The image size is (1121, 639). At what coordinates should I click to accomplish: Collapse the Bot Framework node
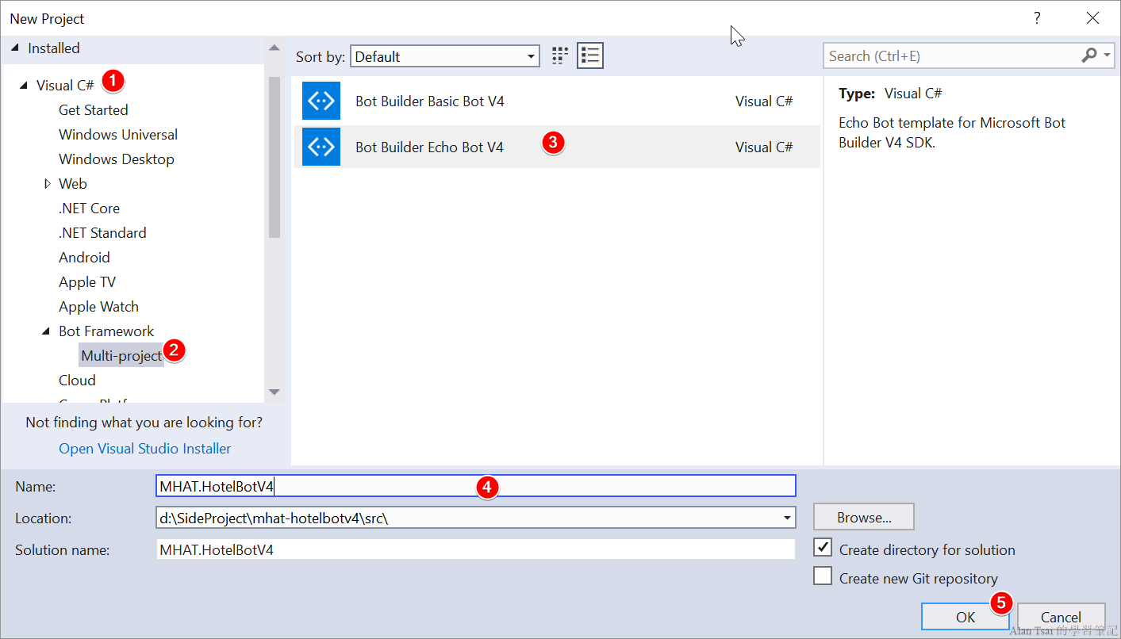[46, 331]
